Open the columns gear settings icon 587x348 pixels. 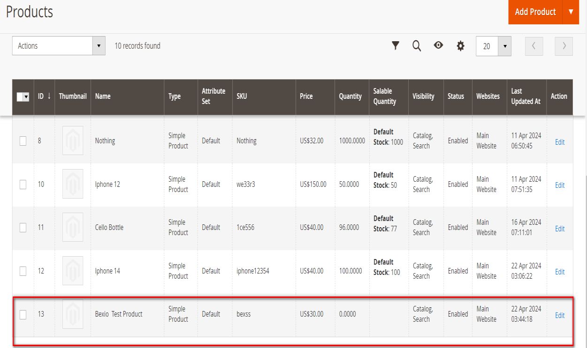click(x=460, y=46)
